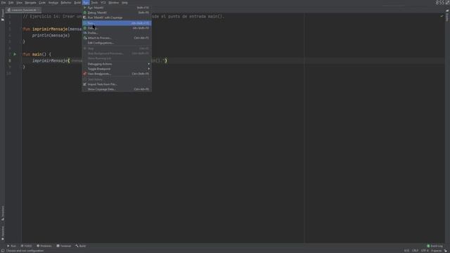
Task: Select Run 'MainKt' with Coverage
Action: point(117,18)
